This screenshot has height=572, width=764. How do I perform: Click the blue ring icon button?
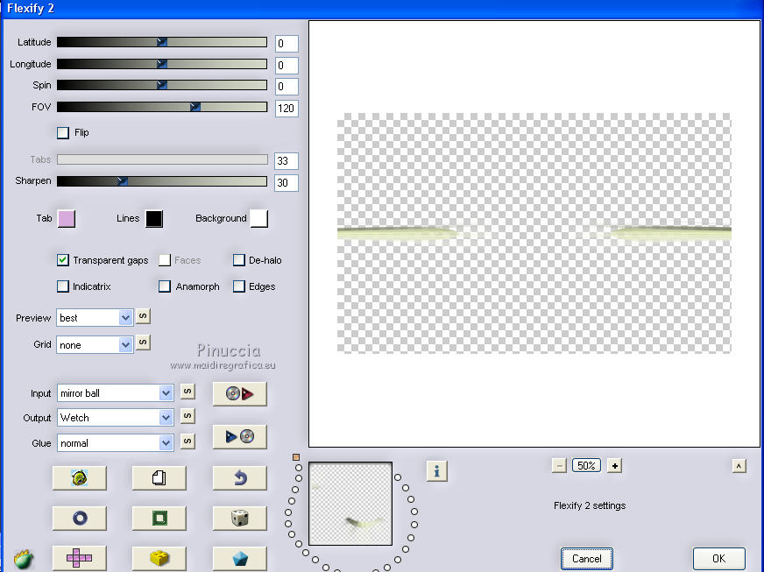coord(80,518)
